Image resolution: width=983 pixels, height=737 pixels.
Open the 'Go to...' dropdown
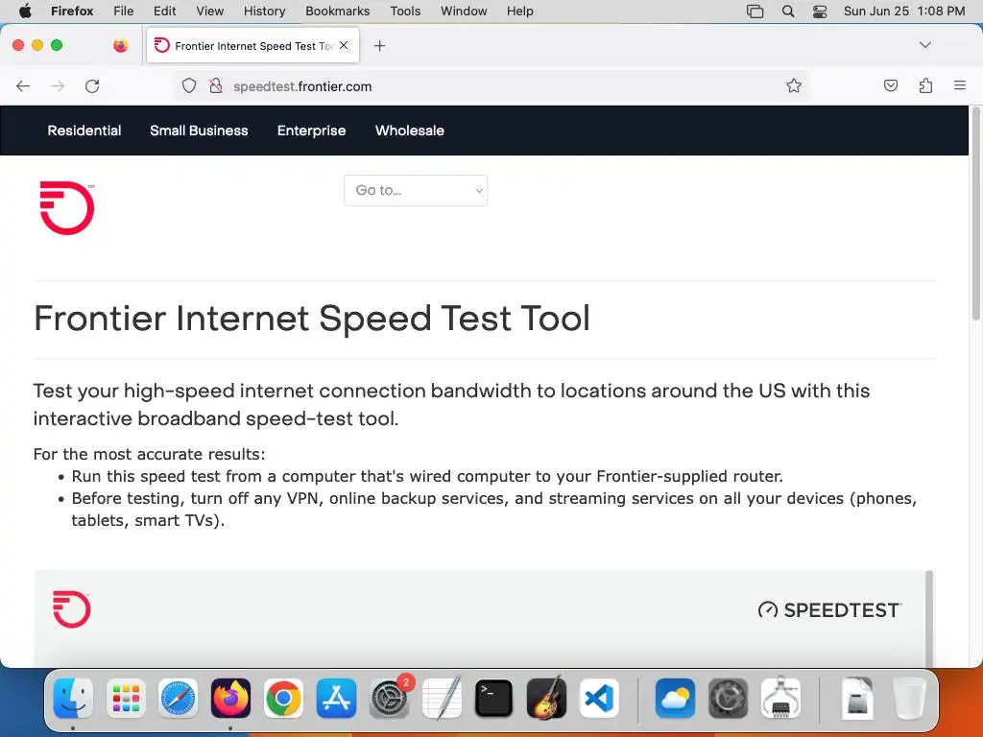[x=416, y=191]
